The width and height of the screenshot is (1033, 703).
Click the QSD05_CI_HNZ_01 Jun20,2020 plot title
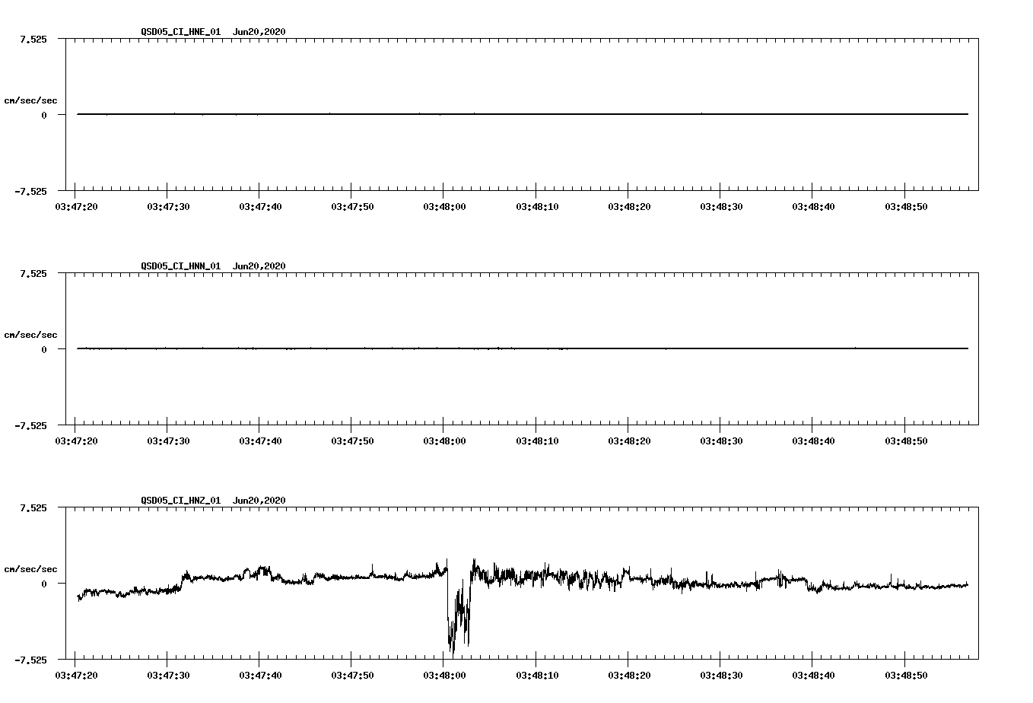213,501
